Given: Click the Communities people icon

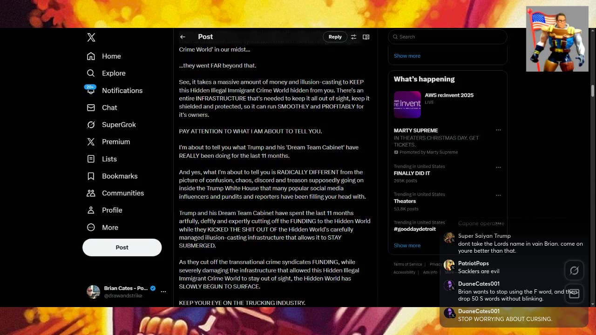Looking at the screenshot, I should tap(91, 193).
